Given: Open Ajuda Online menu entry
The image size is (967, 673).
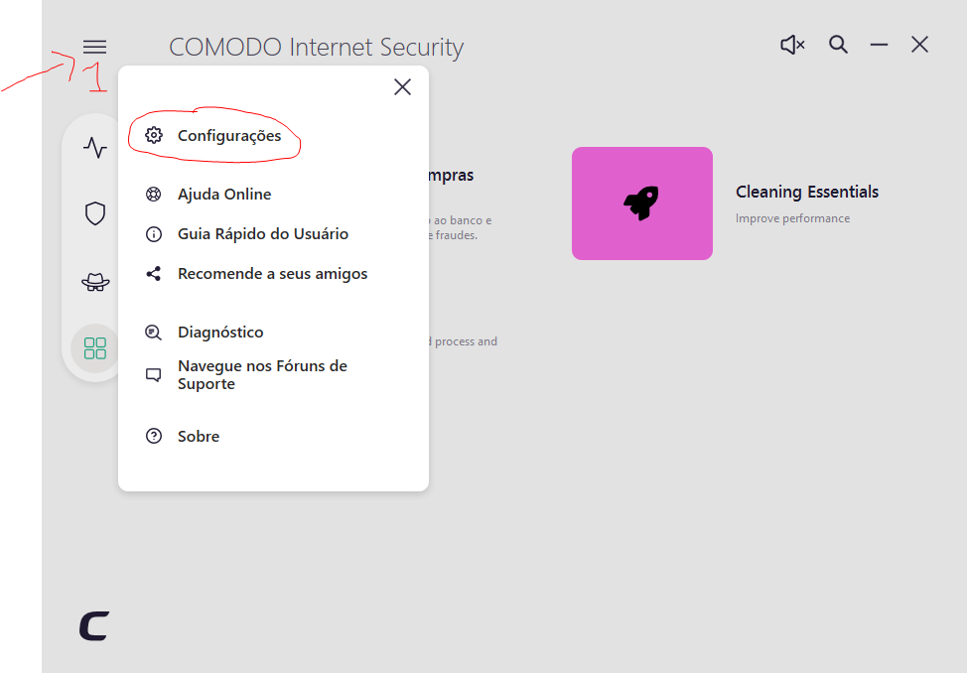Looking at the screenshot, I should (x=223, y=195).
